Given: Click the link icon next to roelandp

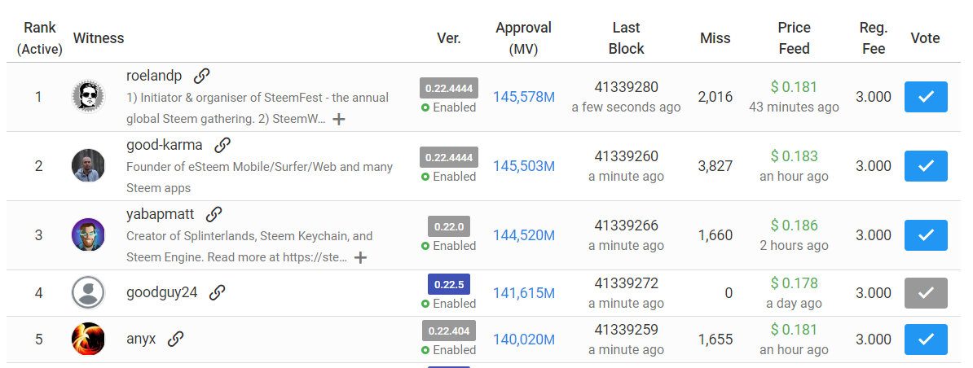Looking at the screenshot, I should 202,76.
